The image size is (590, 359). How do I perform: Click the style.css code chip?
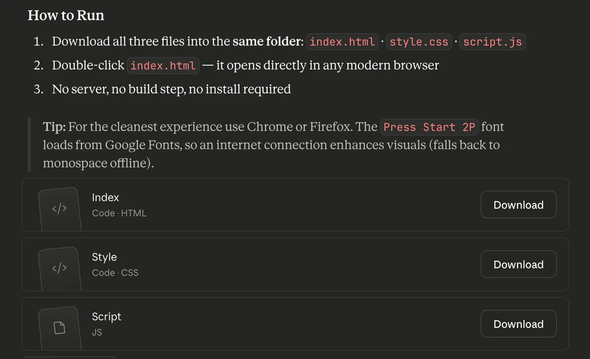pyautogui.click(x=419, y=42)
